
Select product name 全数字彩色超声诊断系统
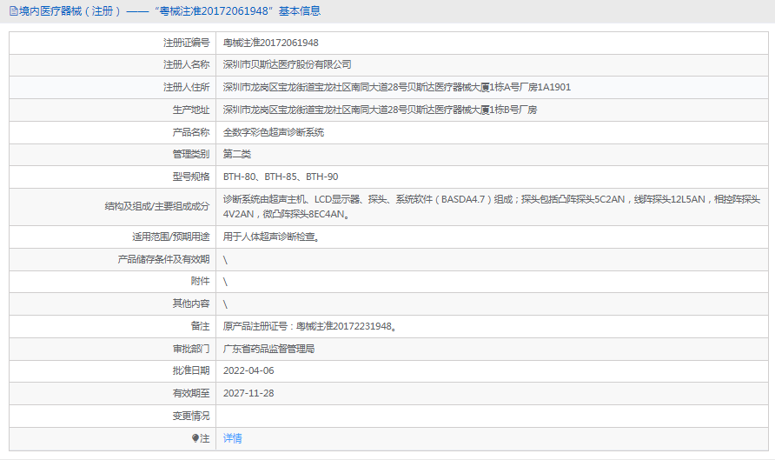coord(274,132)
